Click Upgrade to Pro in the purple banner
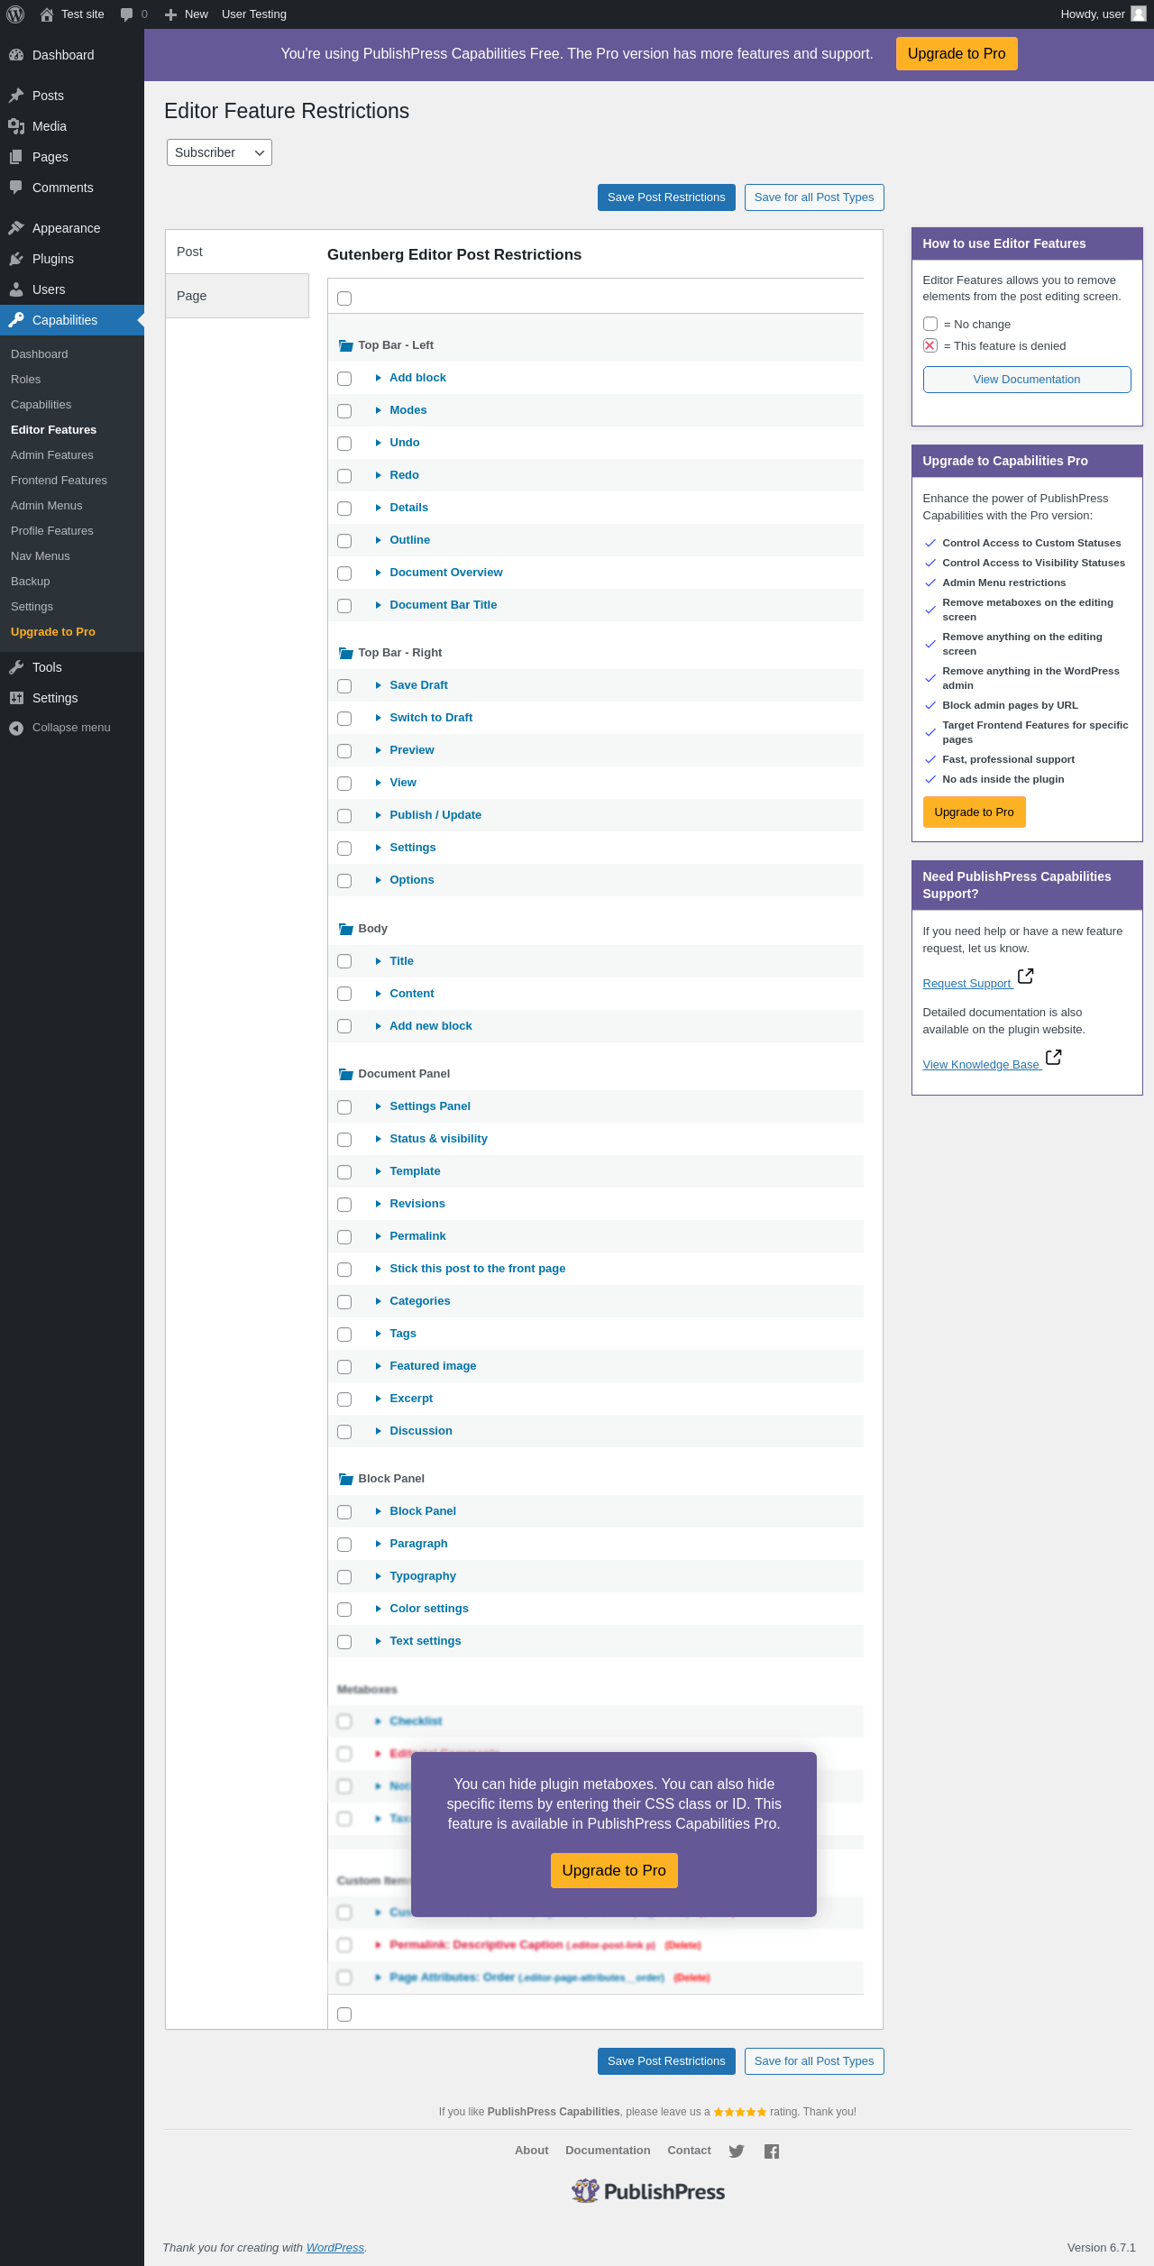The width and height of the screenshot is (1154, 2266). pyautogui.click(x=957, y=54)
